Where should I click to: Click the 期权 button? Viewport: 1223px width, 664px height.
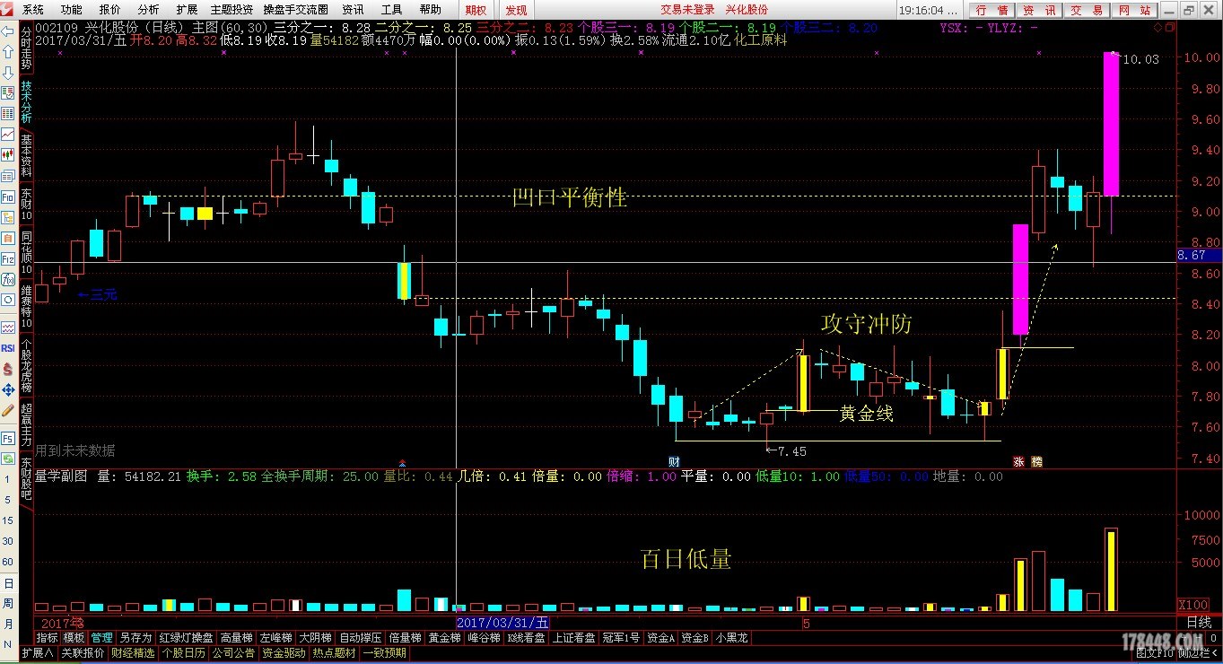point(476,10)
